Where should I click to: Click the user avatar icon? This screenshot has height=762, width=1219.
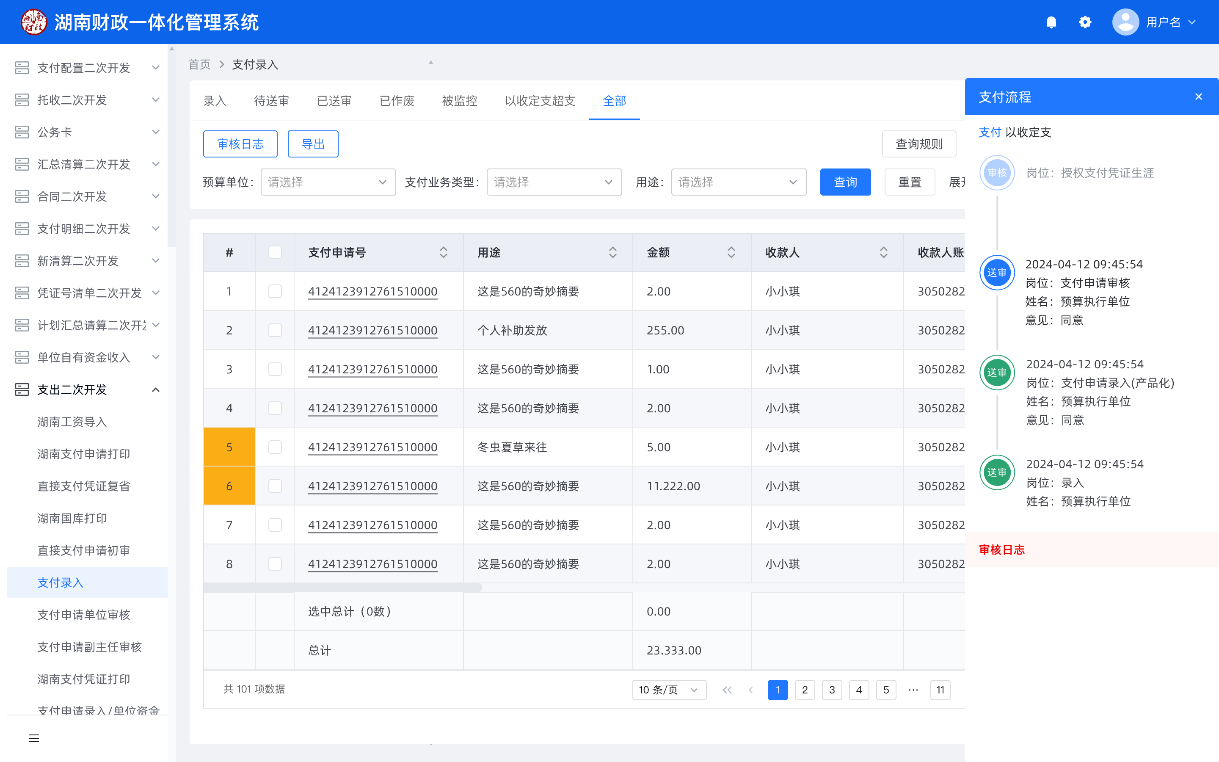(x=1125, y=22)
